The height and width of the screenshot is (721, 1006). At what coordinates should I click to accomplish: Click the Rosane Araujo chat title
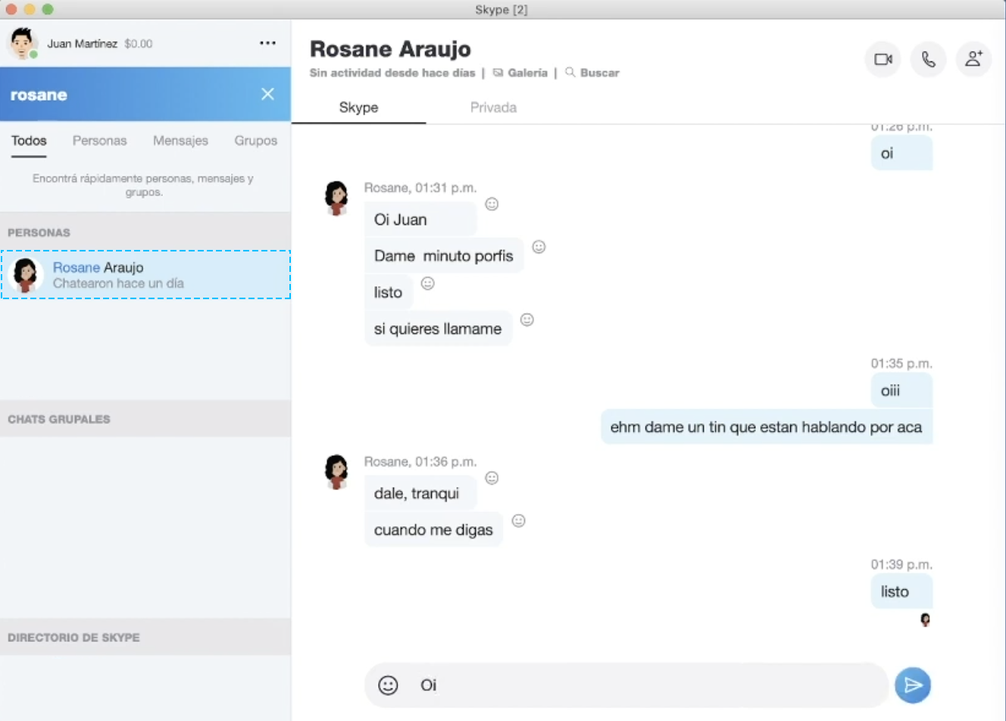(x=390, y=49)
